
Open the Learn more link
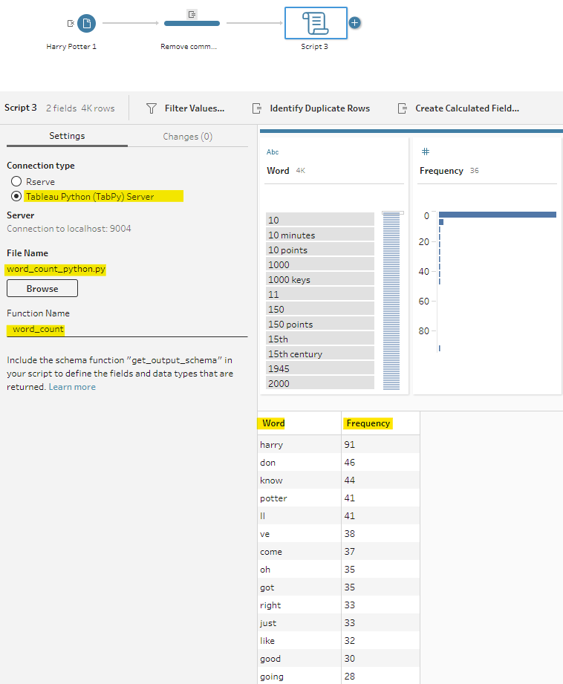click(72, 387)
